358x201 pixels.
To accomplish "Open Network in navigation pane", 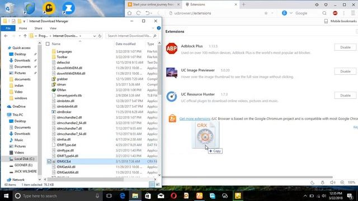I will [18, 180].
